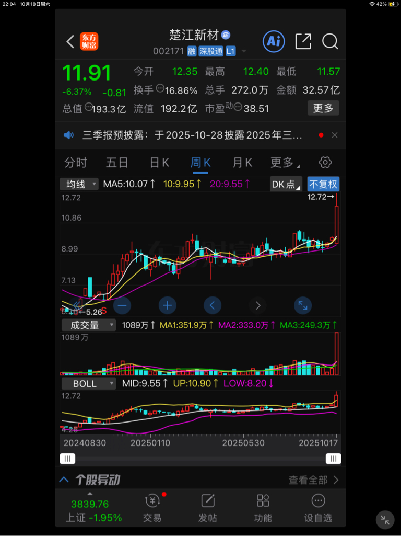Tap the 深股通 badge
Image resolution: width=401 pixels, height=536 pixels.
[211, 51]
